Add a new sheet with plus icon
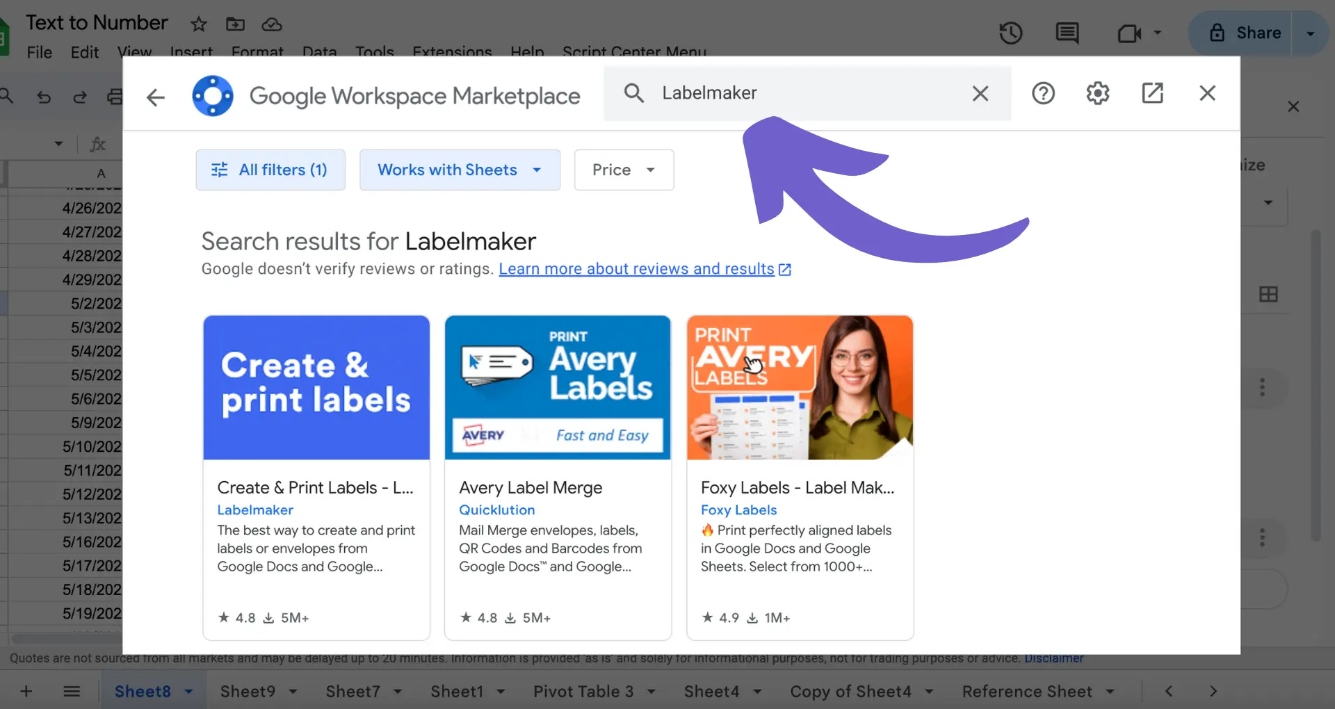The height and width of the screenshot is (709, 1335). (x=26, y=691)
